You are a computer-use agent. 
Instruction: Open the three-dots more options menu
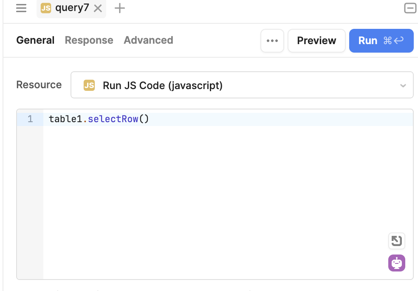[x=272, y=41]
